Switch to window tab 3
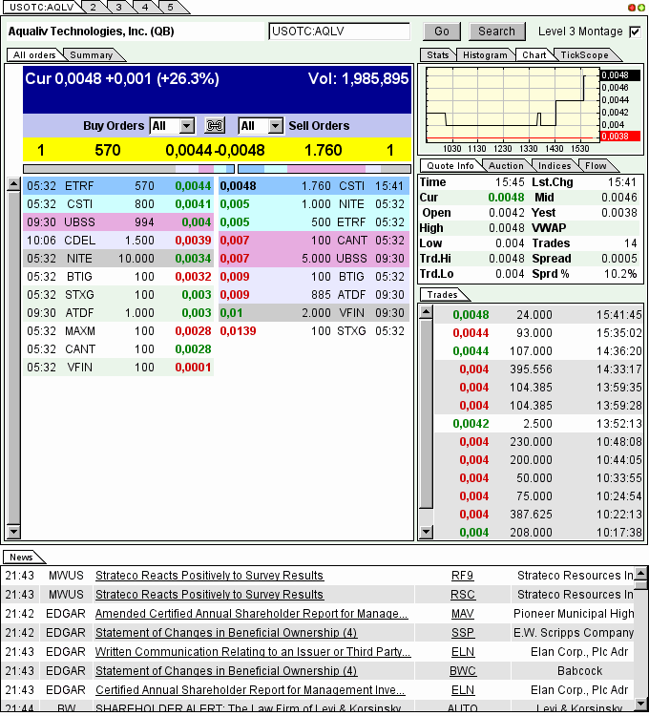Viewport: 649px width, 716px height. point(118,8)
